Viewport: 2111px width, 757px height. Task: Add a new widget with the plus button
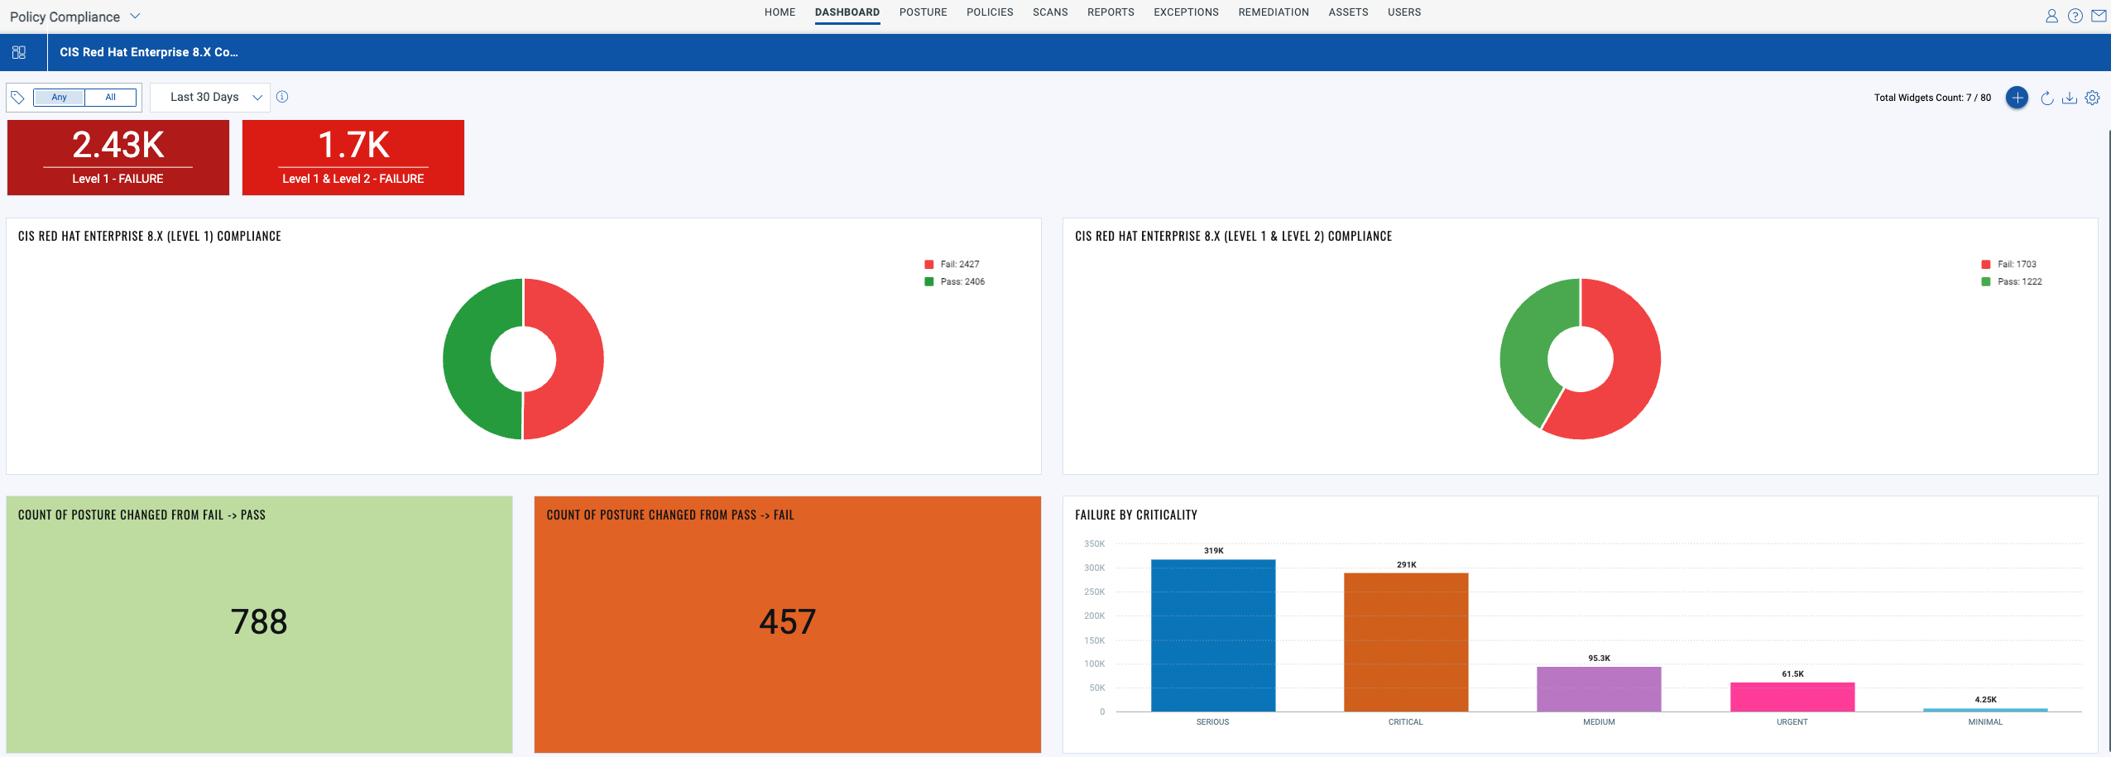click(2017, 97)
